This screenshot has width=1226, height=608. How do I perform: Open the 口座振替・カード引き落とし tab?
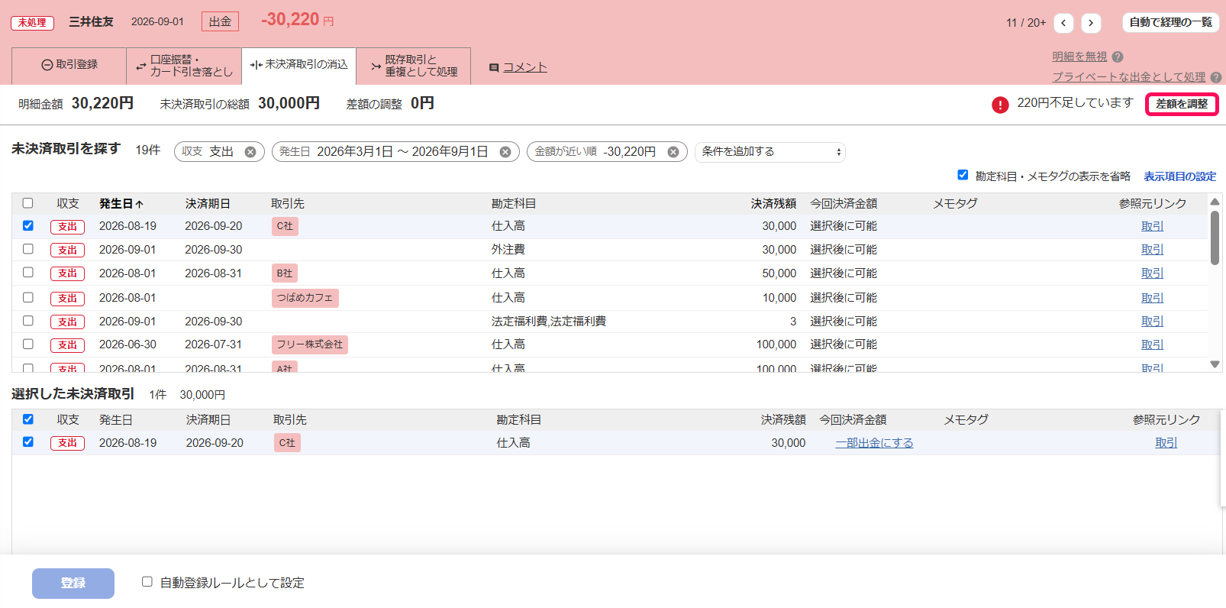(184, 66)
